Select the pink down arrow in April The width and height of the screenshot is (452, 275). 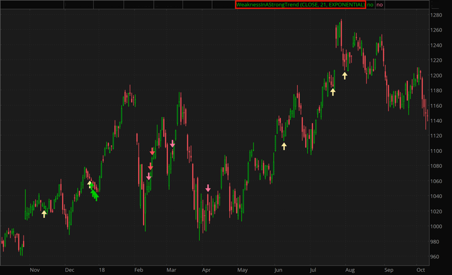(x=208, y=188)
